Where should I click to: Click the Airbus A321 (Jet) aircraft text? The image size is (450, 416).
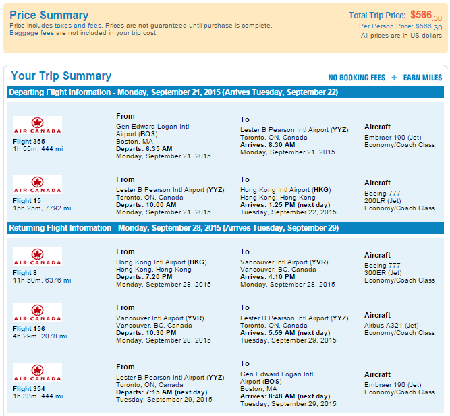pos(391,326)
